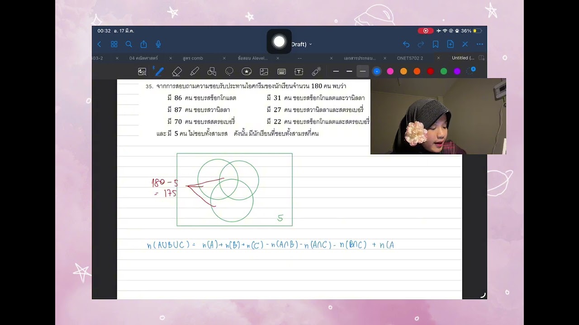Select the Lasso tool
The height and width of the screenshot is (325, 579).
click(x=229, y=71)
